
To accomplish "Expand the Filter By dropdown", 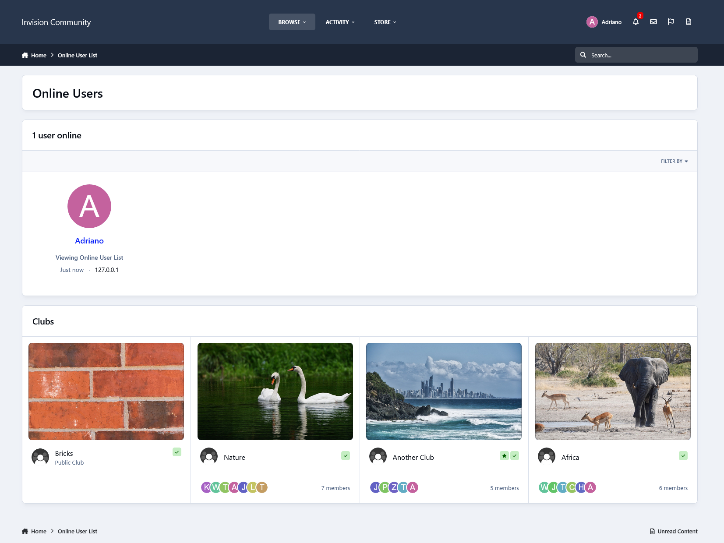I will [x=674, y=161].
